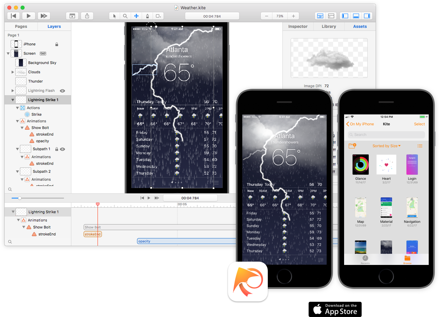Viewport: 440px width, 317px height.
Task: Expand the Clouds layer
Action: coord(13,72)
